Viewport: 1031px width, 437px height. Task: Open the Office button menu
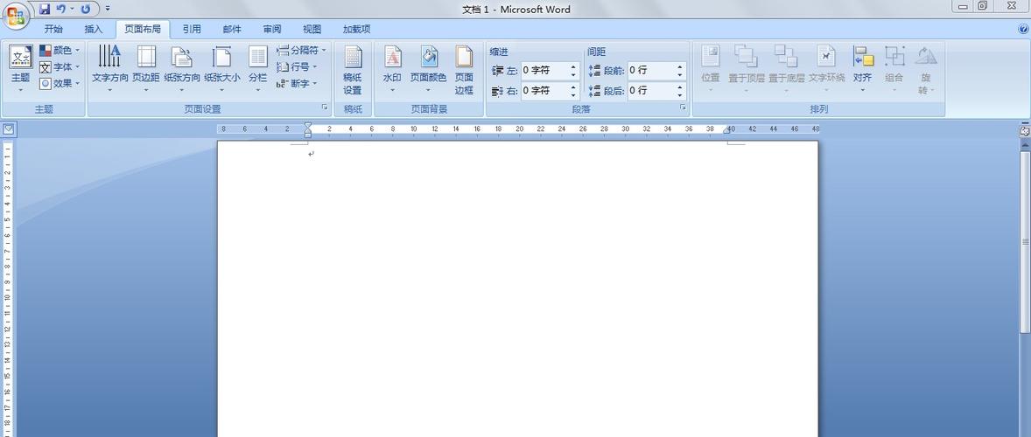[x=15, y=15]
